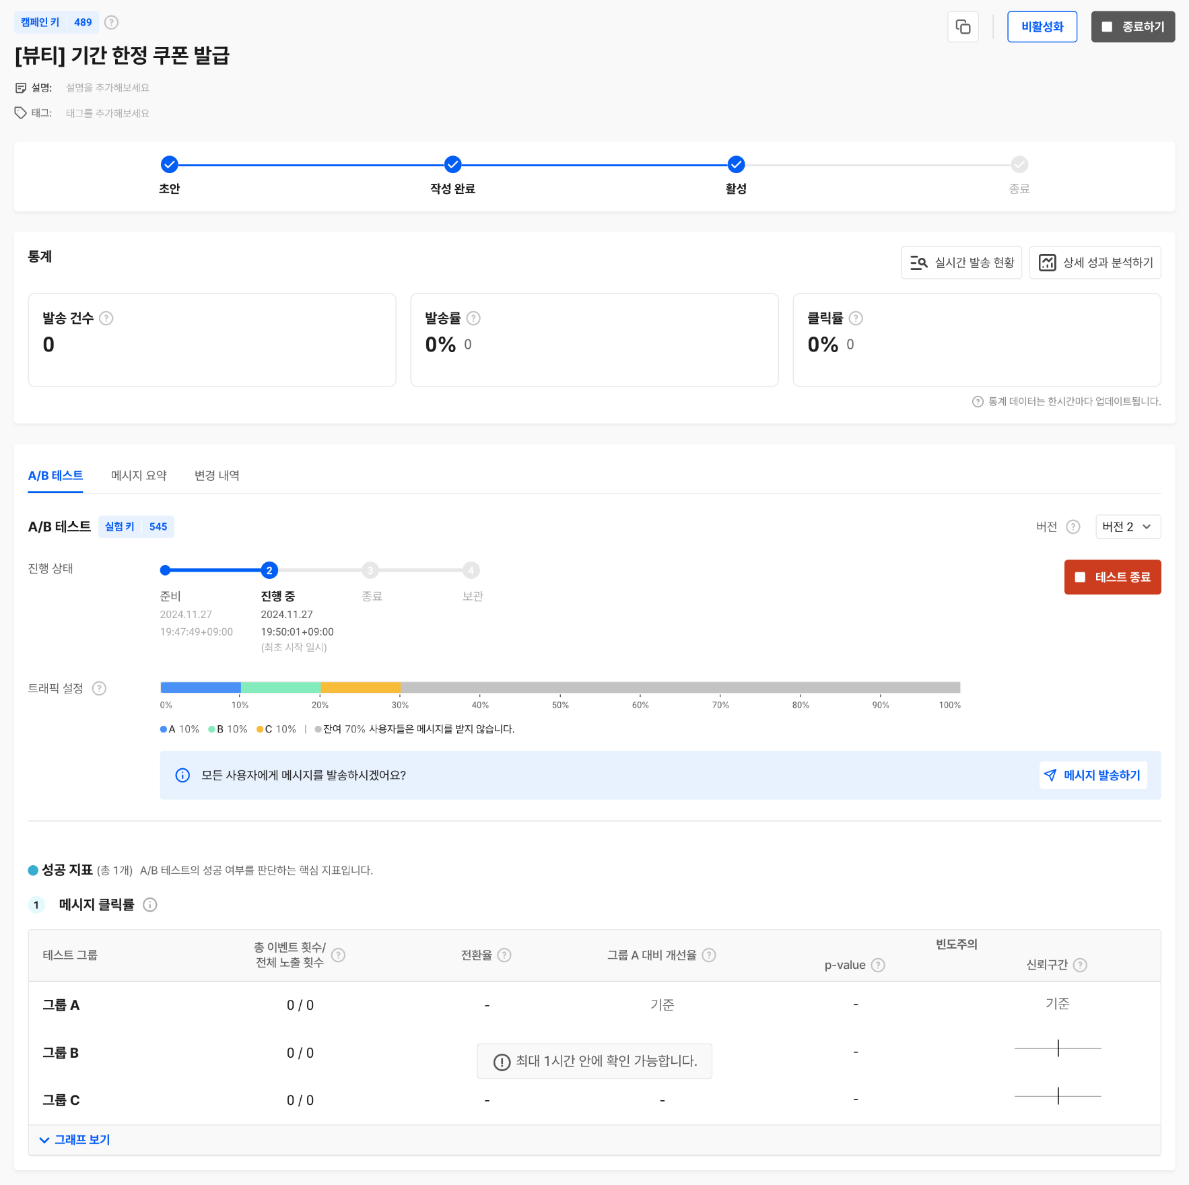Click the greyed 종료 step marker
1189x1185 pixels.
(x=1020, y=165)
